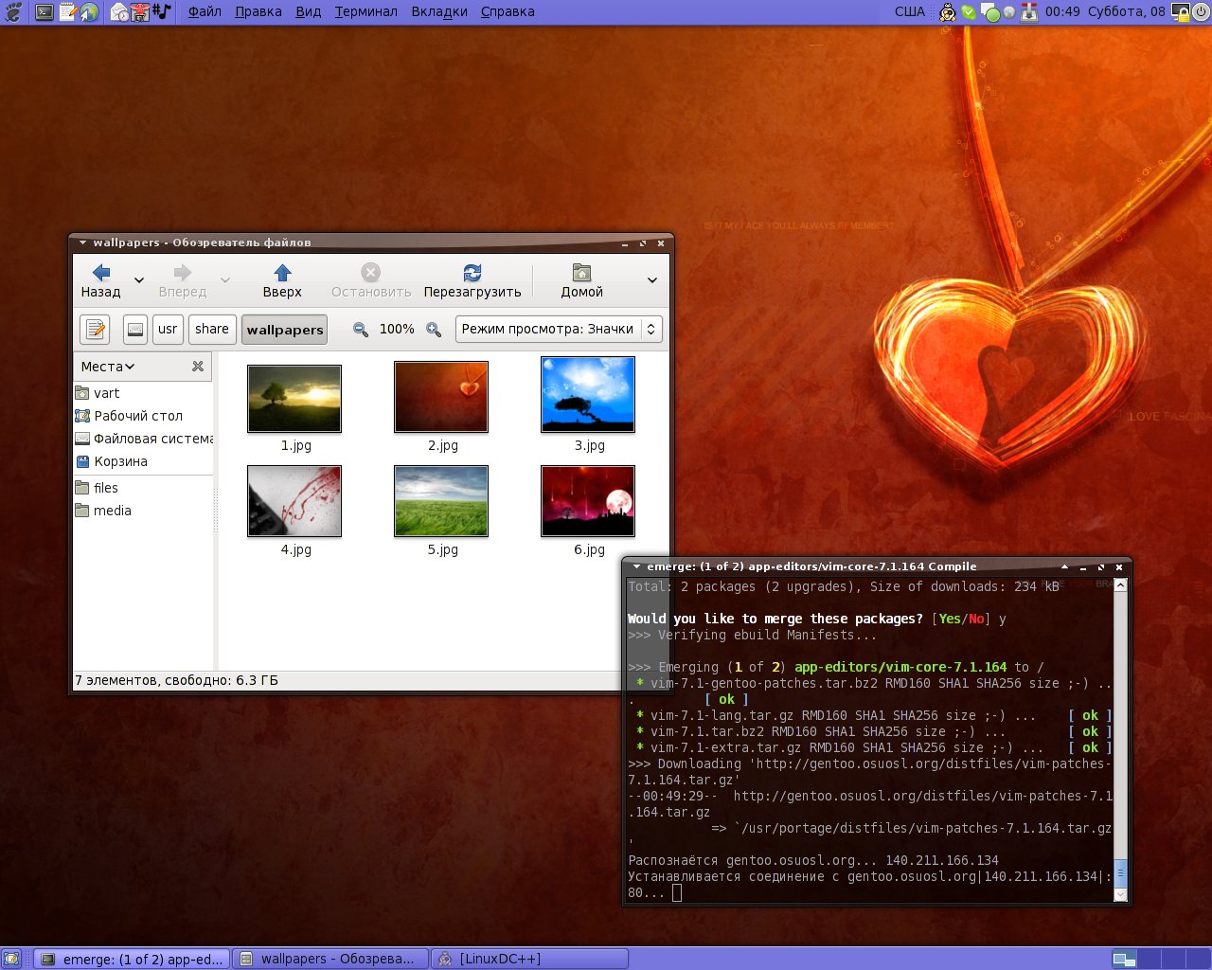
Task: Switch to emerge terminal taskbar button
Action: (x=132, y=959)
